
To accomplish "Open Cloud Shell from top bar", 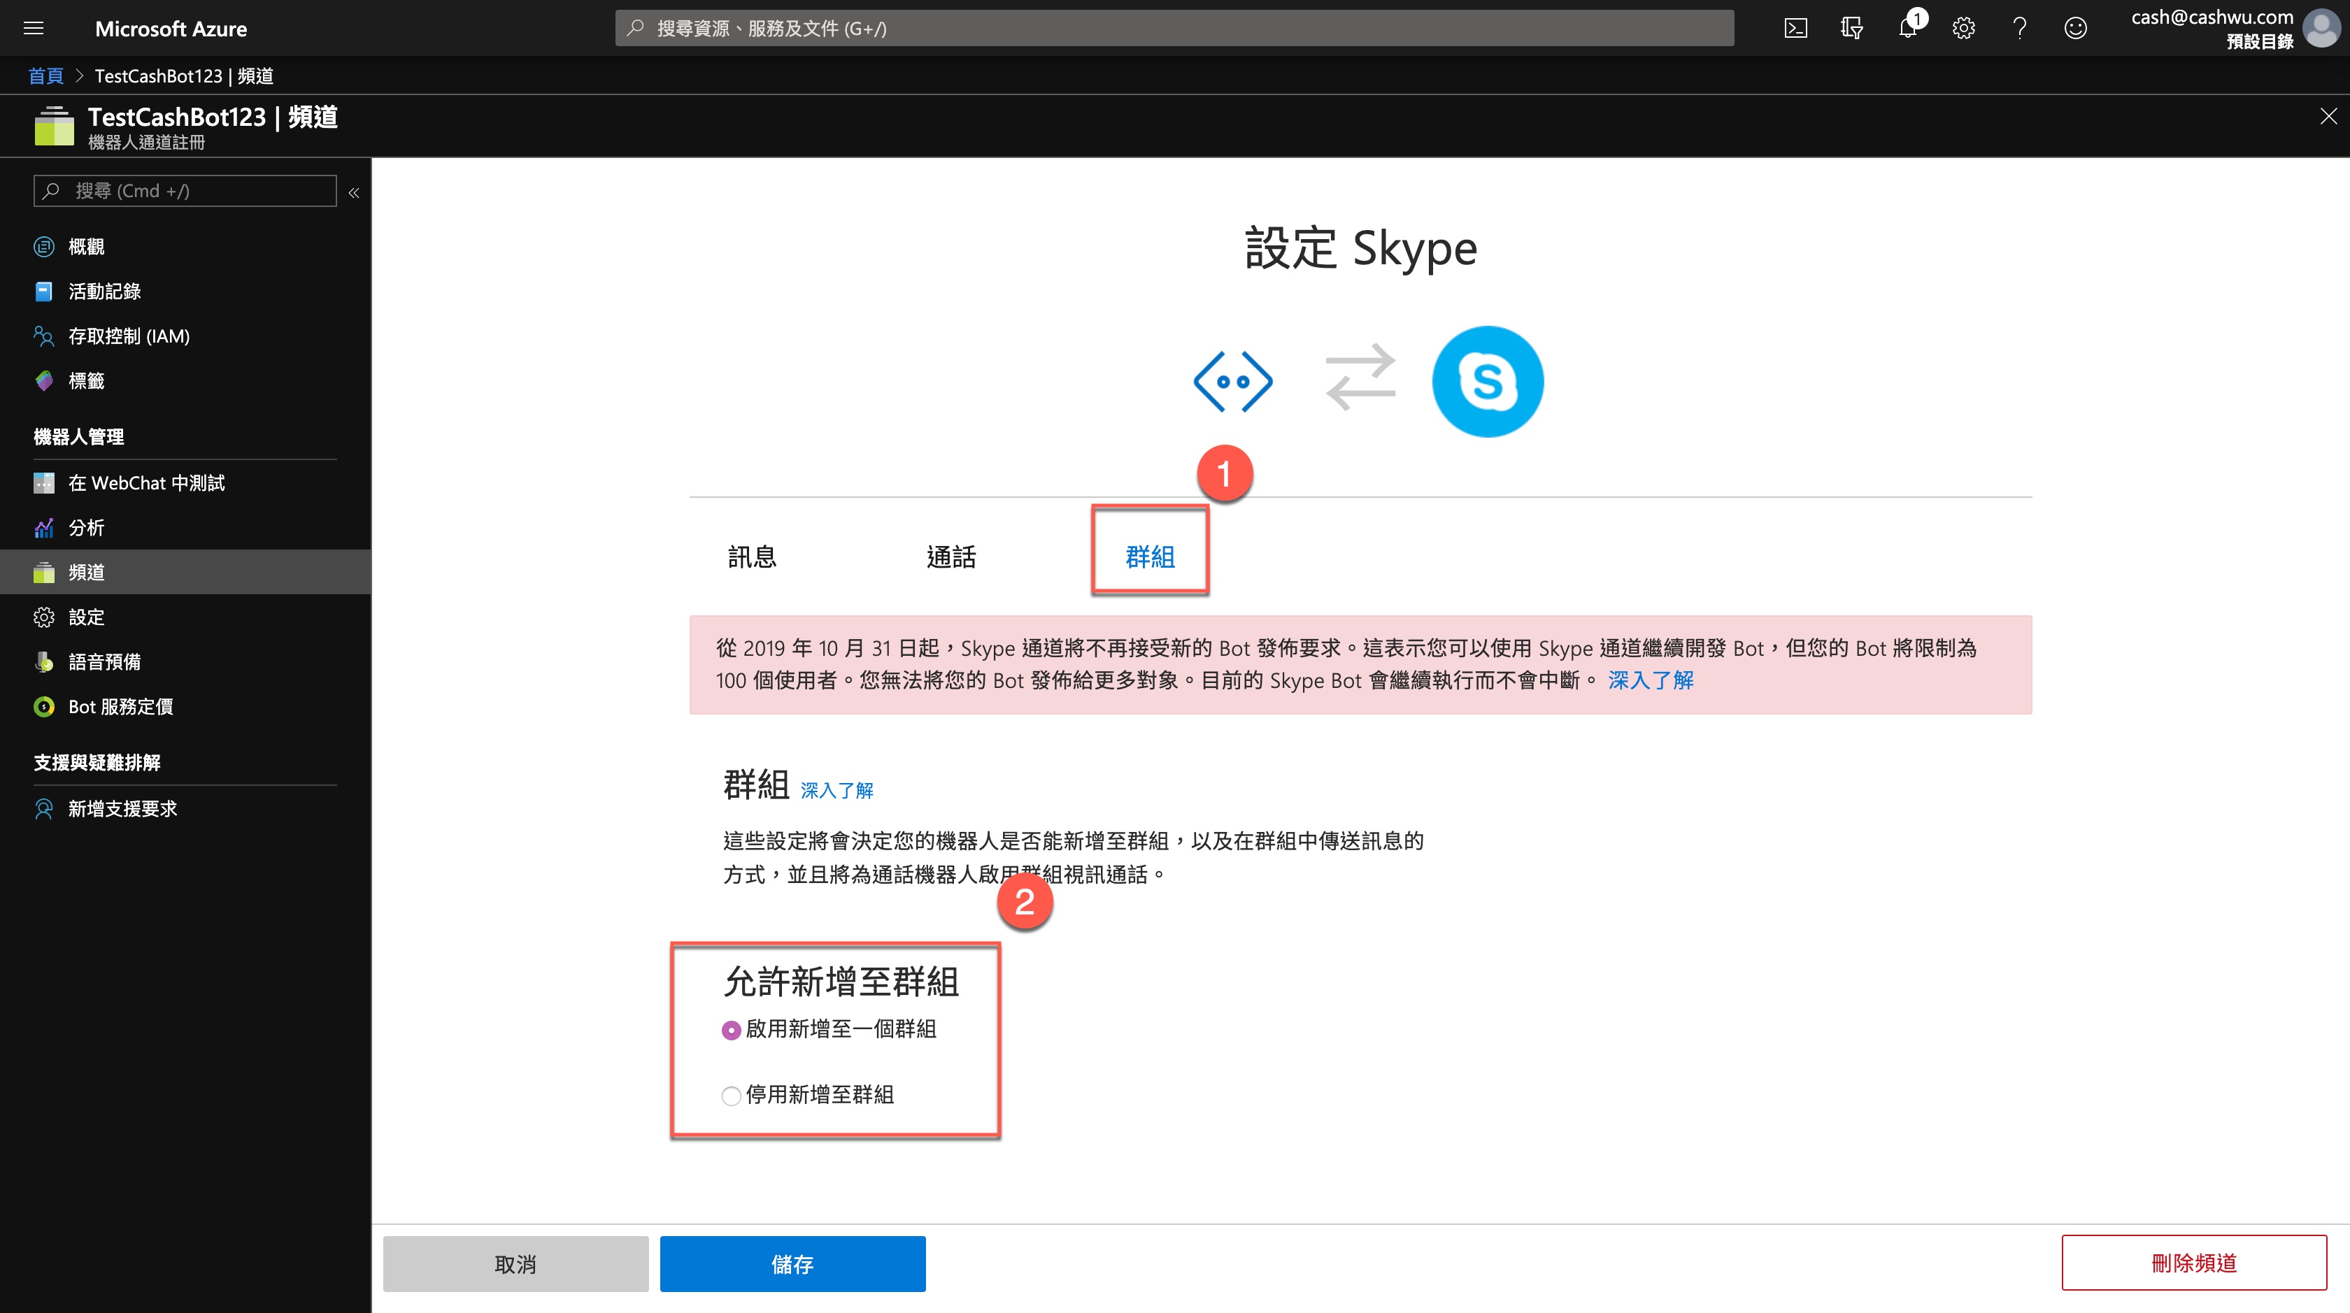I will click(x=1795, y=28).
